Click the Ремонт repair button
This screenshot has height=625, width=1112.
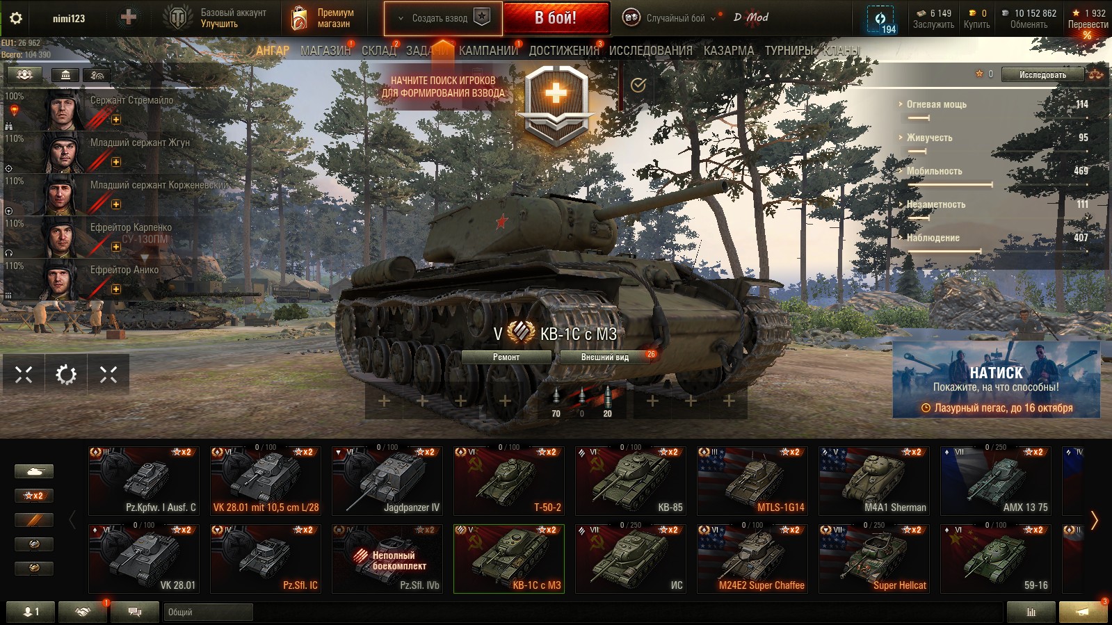click(x=506, y=357)
